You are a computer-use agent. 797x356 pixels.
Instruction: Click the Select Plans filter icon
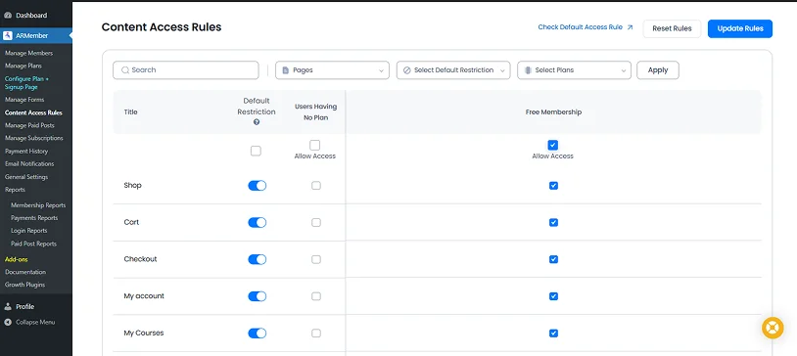(x=527, y=70)
